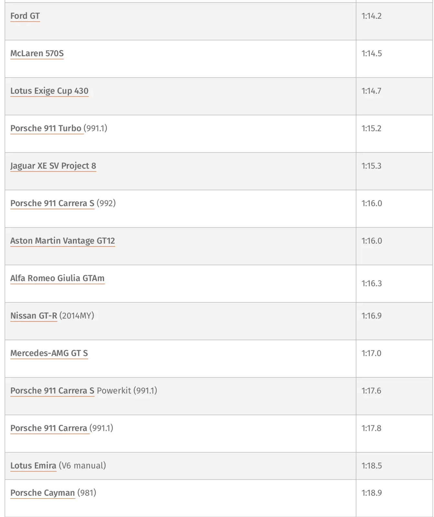Open the Ford GT link
This screenshot has height=517, width=434.
coord(25,16)
